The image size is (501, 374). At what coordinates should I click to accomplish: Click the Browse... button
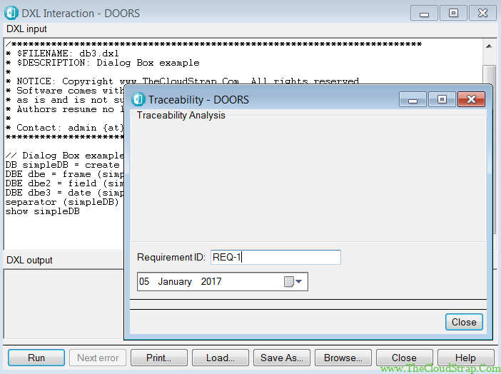click(x=343, y=358)
